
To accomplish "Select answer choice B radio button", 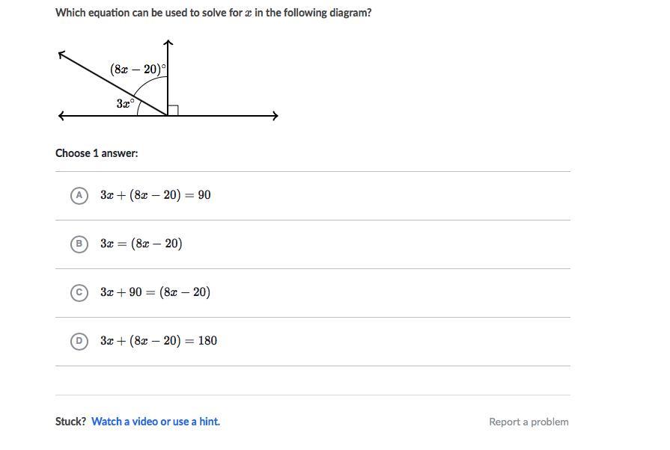I will pyautogui.click(x=79, y=244).
